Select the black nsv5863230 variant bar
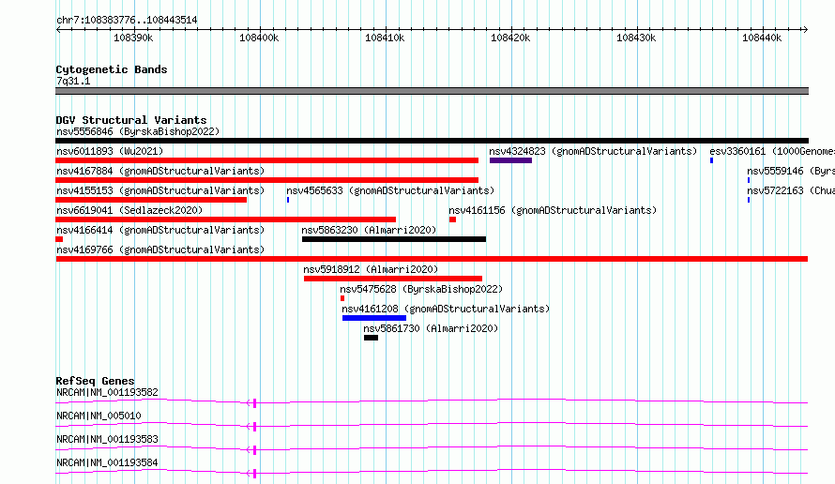Image resolution: width=835 pixels, height=484 pixels. 394,239
